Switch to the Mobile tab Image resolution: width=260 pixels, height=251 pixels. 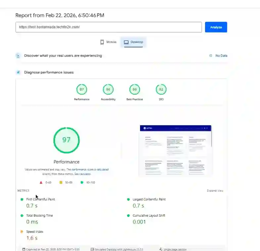point(108,42)
